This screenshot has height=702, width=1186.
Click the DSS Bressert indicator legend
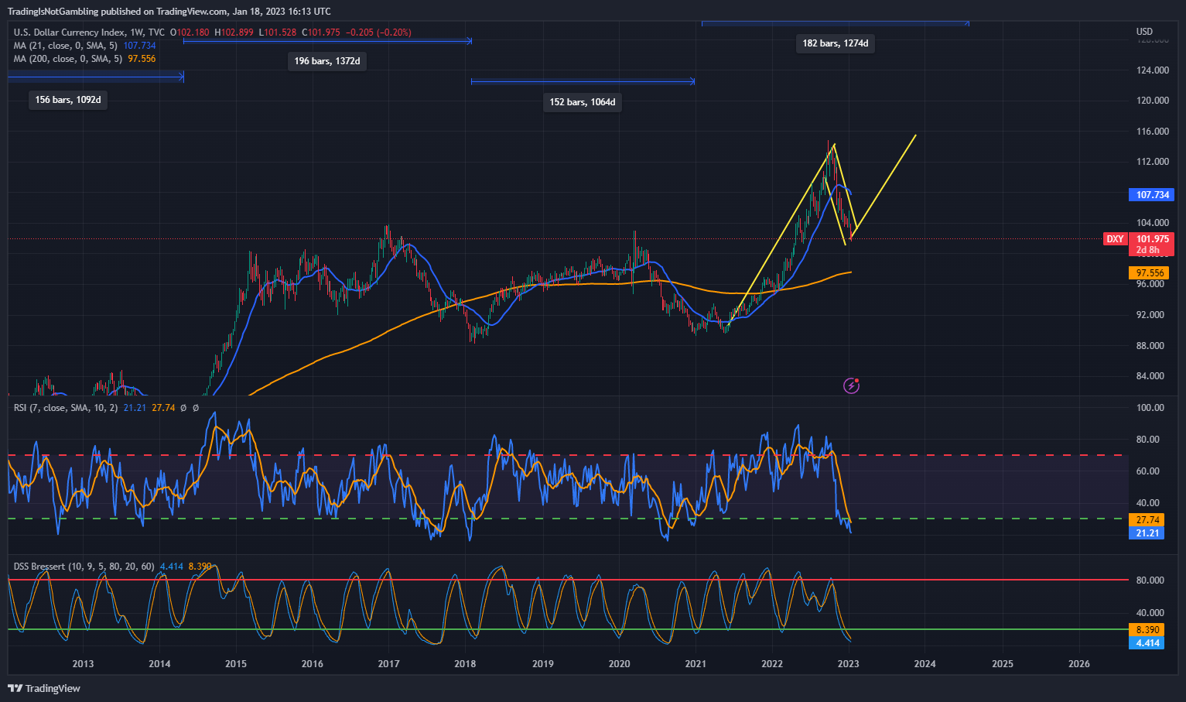[84, 567]
